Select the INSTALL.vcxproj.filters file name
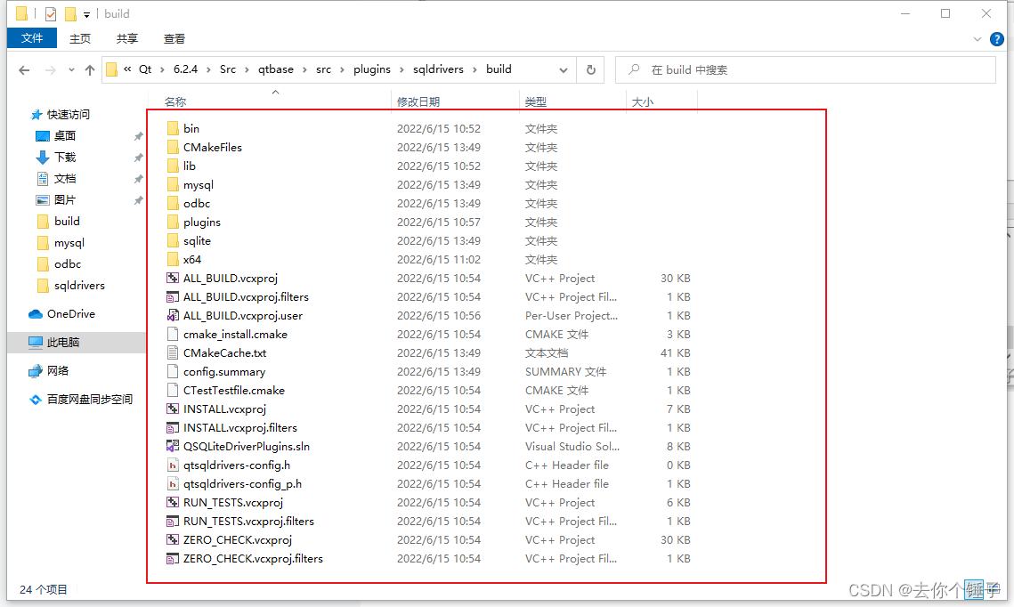 pyautogui.click(x=239, y=428)
